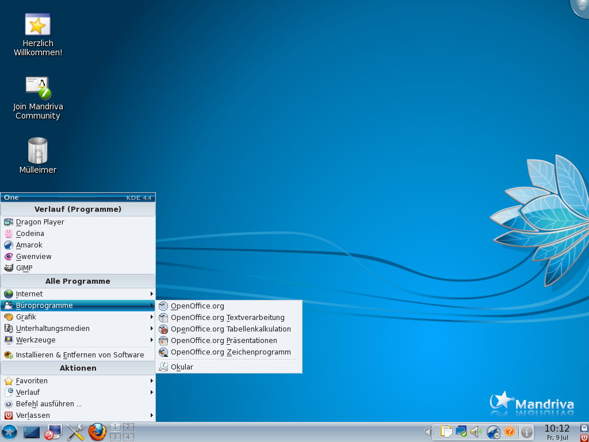Select OpenOffice.org Tabellenkalkulation

tap(230, 329)
